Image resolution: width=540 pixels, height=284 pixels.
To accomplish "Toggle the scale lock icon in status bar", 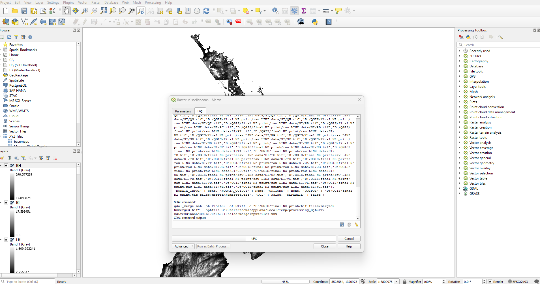I will (x=405, y=281).
